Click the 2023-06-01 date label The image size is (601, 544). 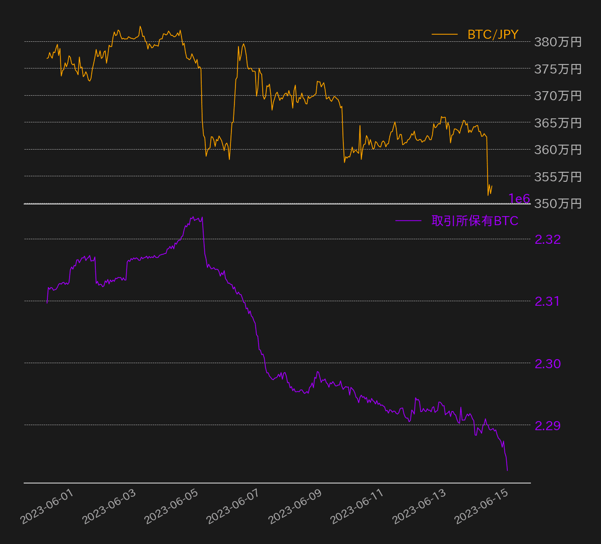[47, 507]
